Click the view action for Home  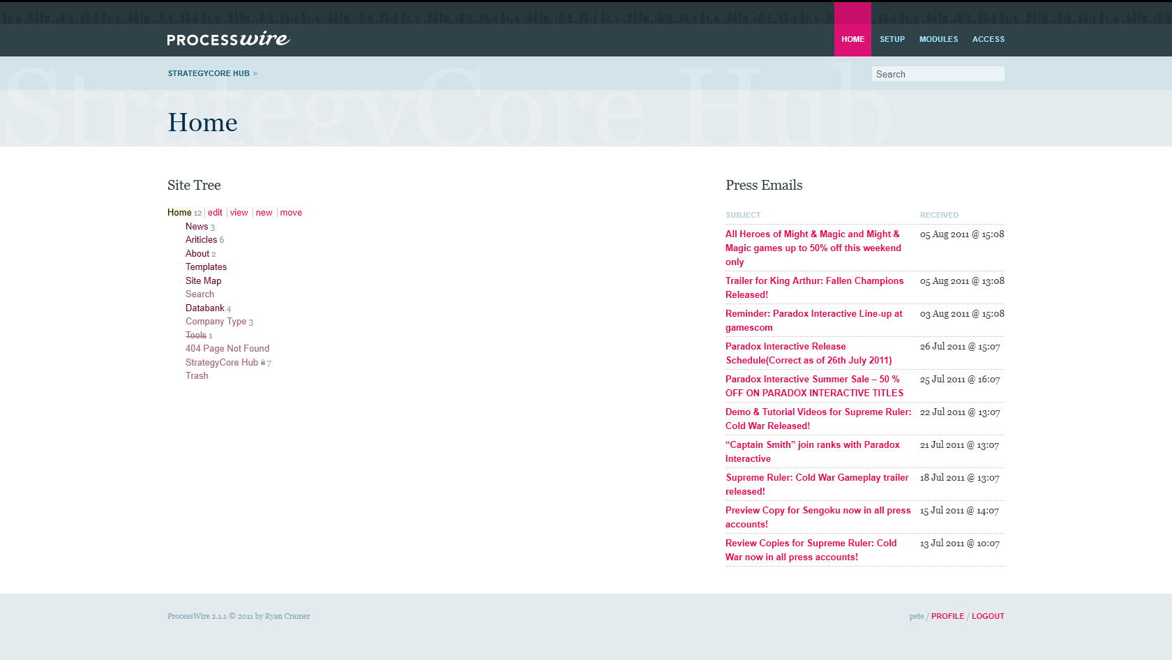(x=239, y=213)
